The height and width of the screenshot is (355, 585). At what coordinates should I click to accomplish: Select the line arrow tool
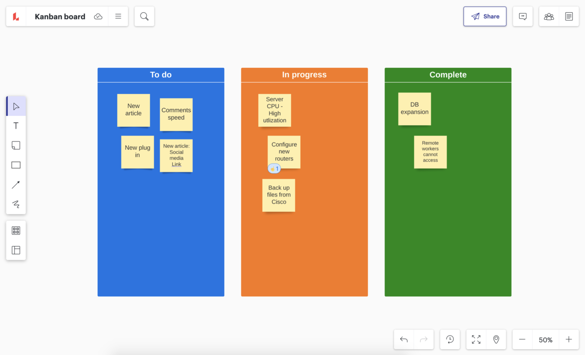[x=16, y=185]
